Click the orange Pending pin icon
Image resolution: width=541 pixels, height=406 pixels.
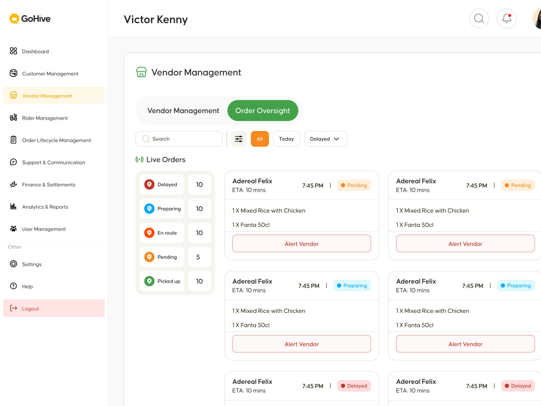tap(149, 257)
